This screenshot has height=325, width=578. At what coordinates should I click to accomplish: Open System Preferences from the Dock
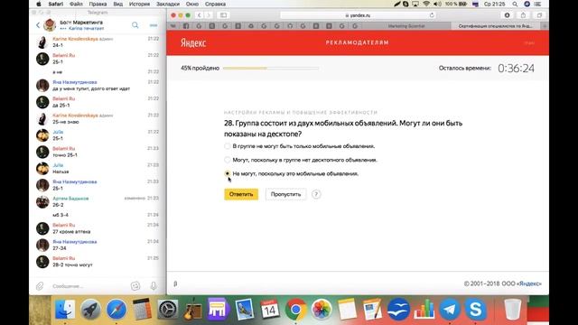168,310
